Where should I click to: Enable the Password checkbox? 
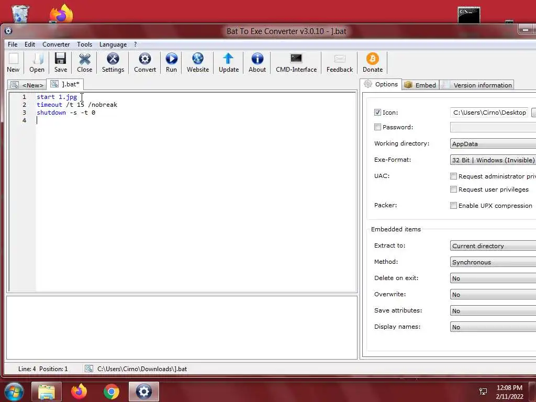coord(377,127)
